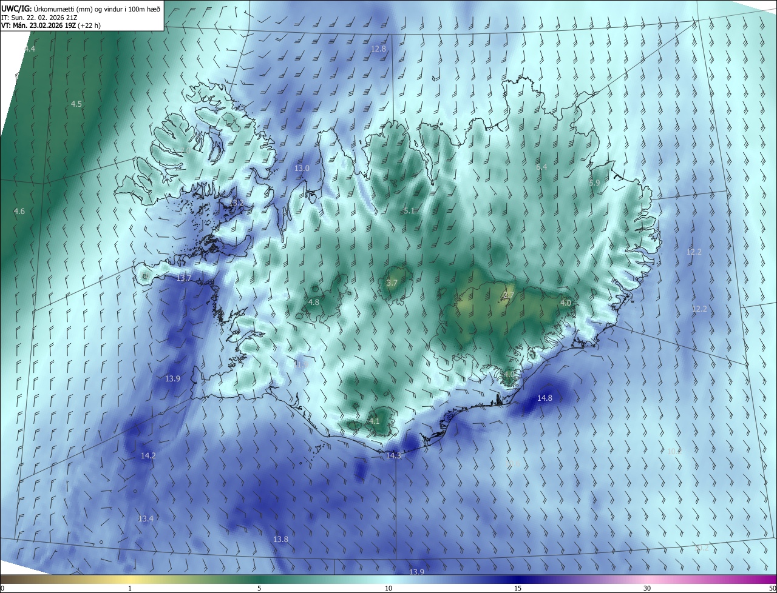The height and width of the screenshot is (593, 777).
Task: Click the colorbar tick label "50"
Action: pos(772,589)
